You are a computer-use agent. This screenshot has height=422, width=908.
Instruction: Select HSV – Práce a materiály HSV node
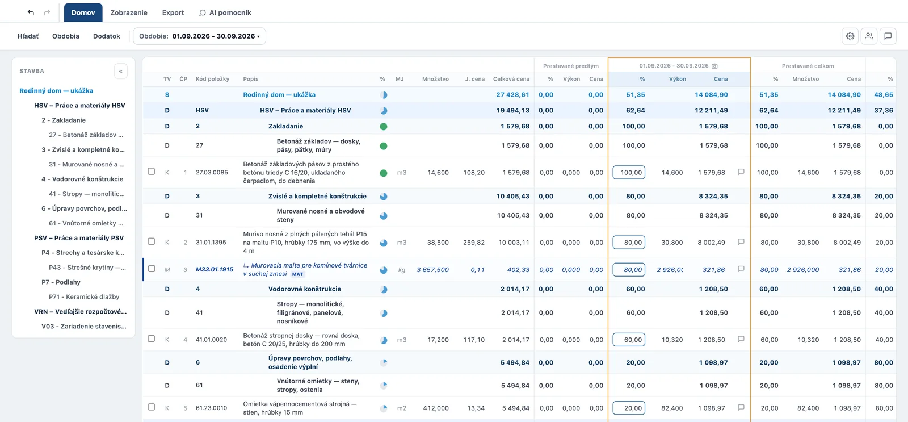click(79, 106)
